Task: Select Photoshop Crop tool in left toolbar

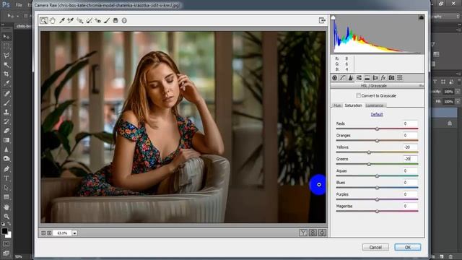Action: [6, 74]
